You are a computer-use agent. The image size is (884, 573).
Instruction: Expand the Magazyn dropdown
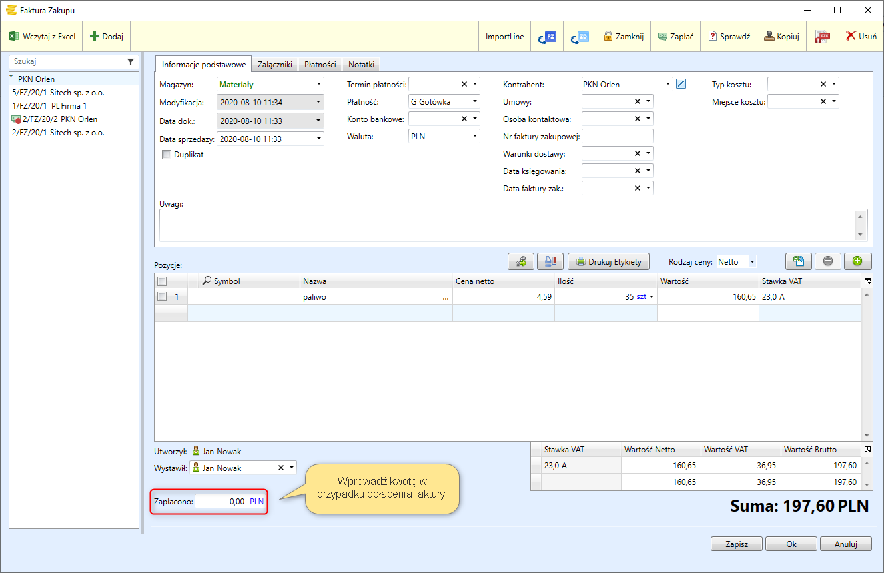[x=319, y=84]
